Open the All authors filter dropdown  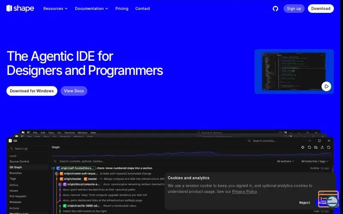tap(286, 161)
